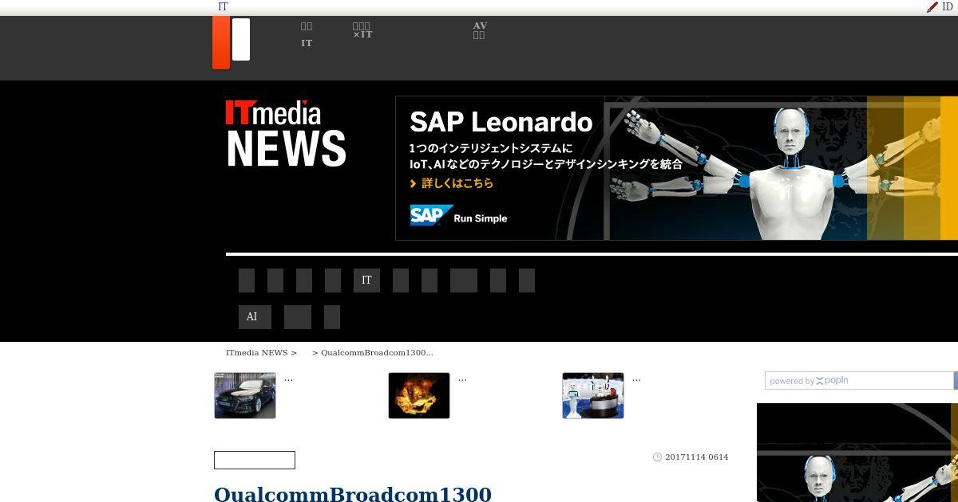Open the header link ending with IT
This screenshot has height=502, width=958.
coord(307,34)
